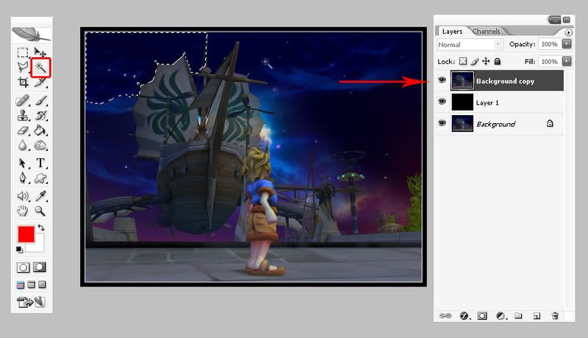Click the feather logo at toolbox top
This screenshot has height=338, width=588.
pyautogui.click(x=31, y=34)
